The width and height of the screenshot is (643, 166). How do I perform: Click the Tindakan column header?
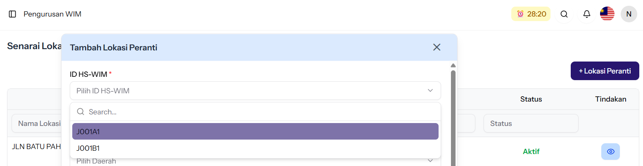[x=610, y=99]
